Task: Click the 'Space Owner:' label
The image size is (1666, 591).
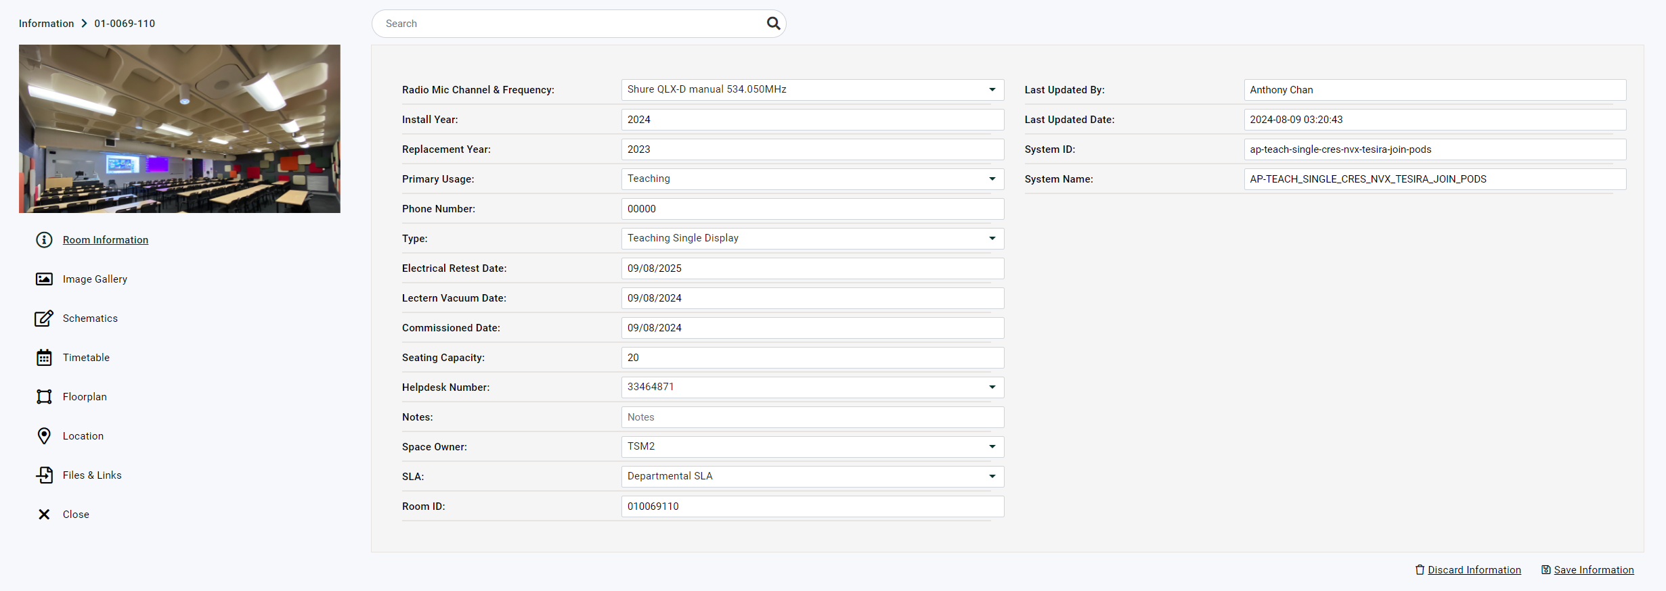Action: [435, 447]
